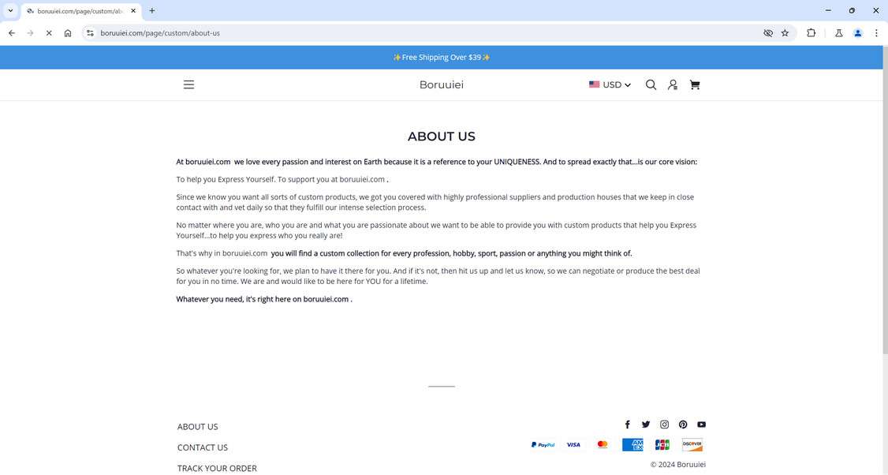Image resolution: width=888 pixels, height=475 pixels.
Task: Bookmark this page with star icon
Action: click(x=785, y=33)
